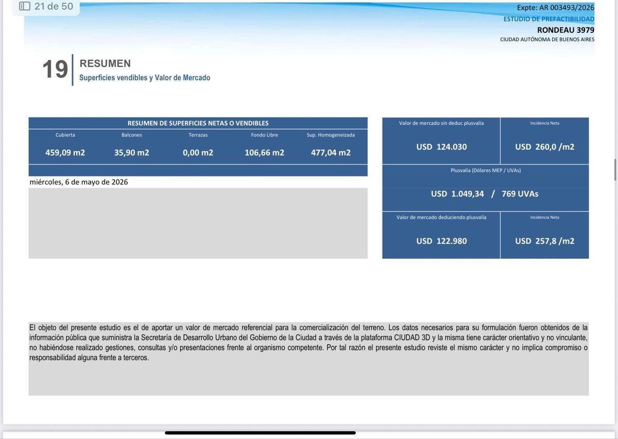This screenshot has height=439, width=618.
Task: Click the 'RESUMEN' heading
Action: click(105, 63)
